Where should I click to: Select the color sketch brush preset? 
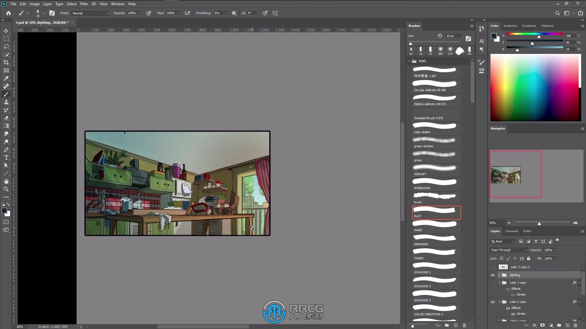point(436,129)
